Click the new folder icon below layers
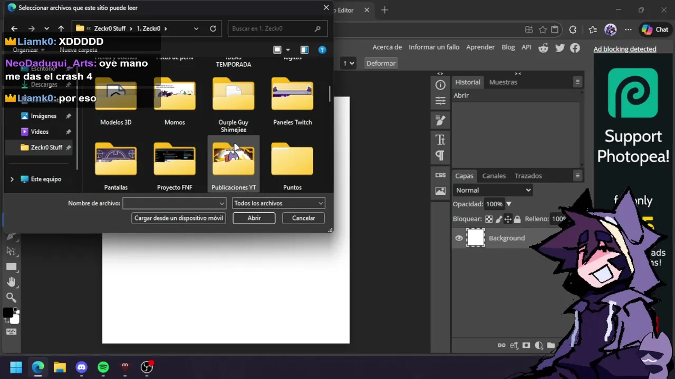 551,345
